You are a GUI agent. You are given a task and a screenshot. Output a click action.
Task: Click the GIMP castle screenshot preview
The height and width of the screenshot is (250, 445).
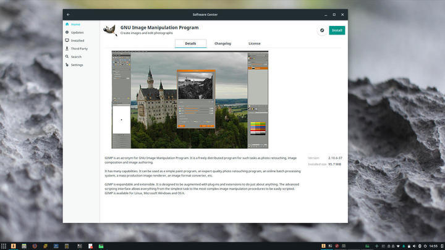190,99
